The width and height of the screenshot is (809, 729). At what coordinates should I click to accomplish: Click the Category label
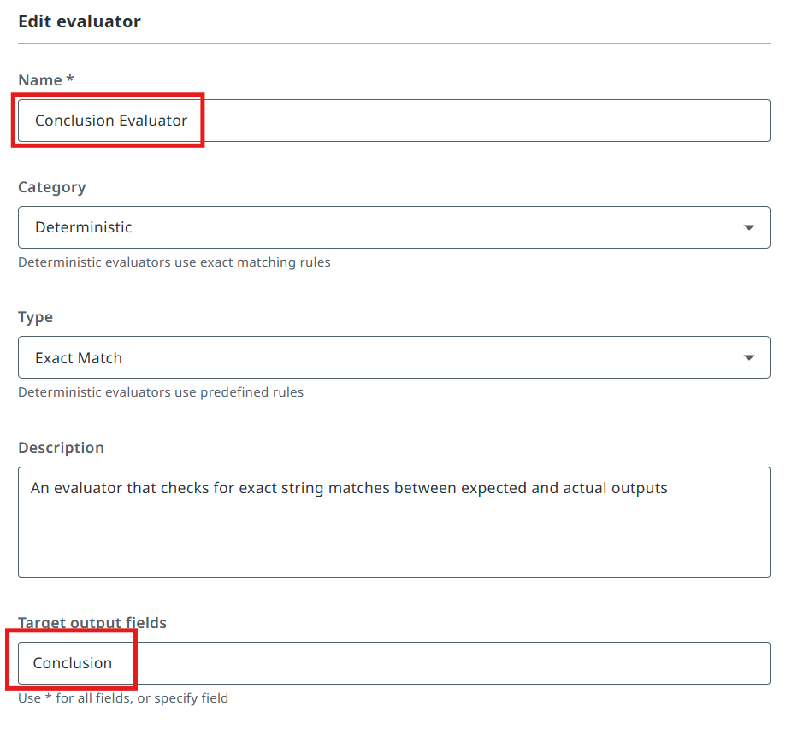pyautogui.click(x=52, y=187)
